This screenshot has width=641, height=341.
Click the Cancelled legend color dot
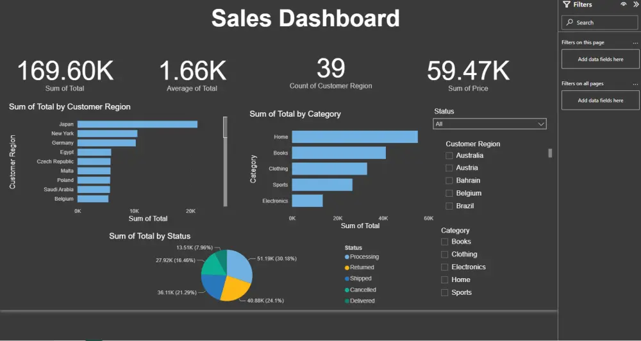pyautogui.click(x=347, y=290)
